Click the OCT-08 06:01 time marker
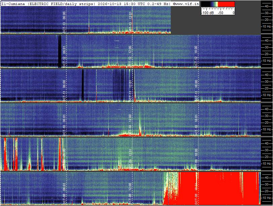The image size is (273, 206). pos(64,194)
